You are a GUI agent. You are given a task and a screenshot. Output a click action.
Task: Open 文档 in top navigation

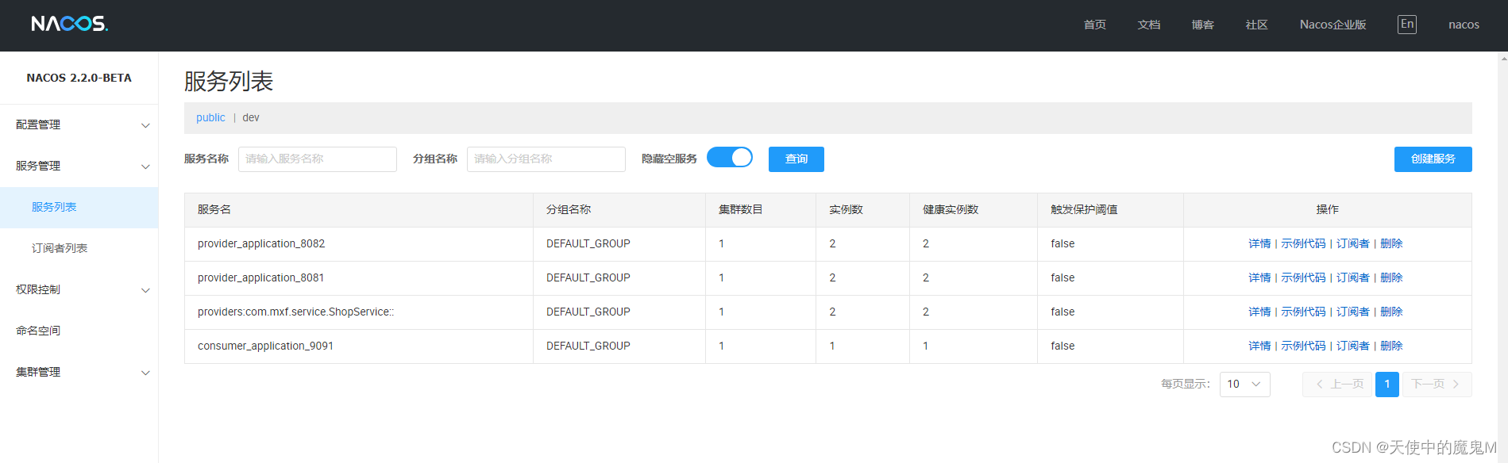point(1149,25)
